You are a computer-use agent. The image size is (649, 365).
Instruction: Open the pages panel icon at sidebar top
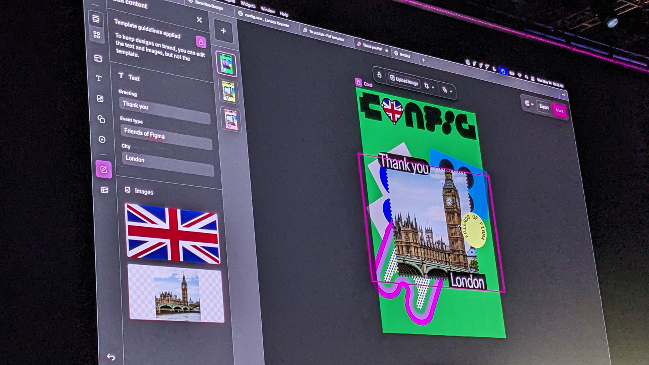(x=96, y=19)
